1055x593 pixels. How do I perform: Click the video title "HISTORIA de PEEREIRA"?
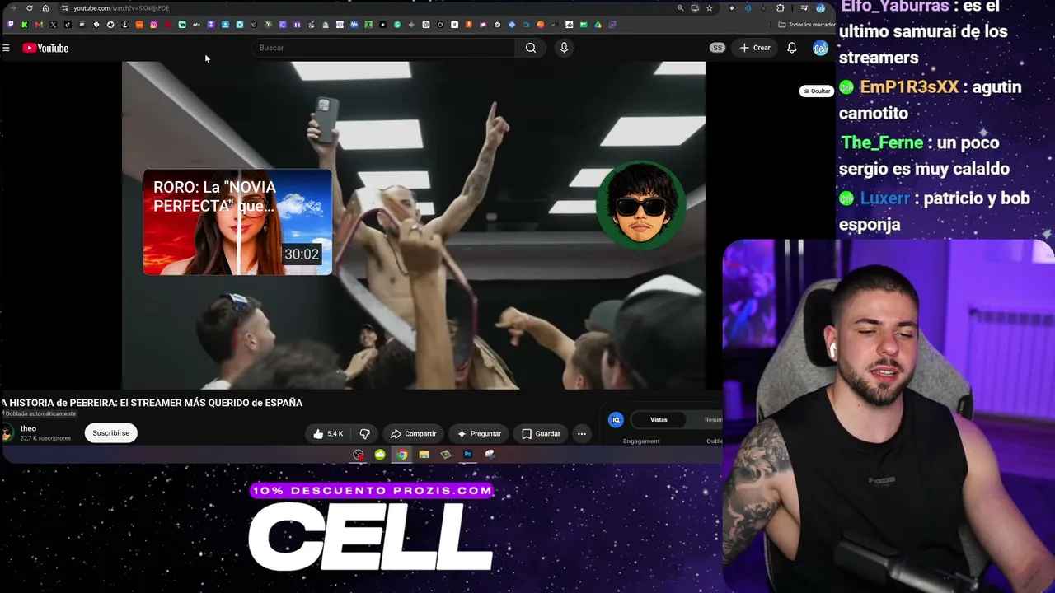point(152,403)
